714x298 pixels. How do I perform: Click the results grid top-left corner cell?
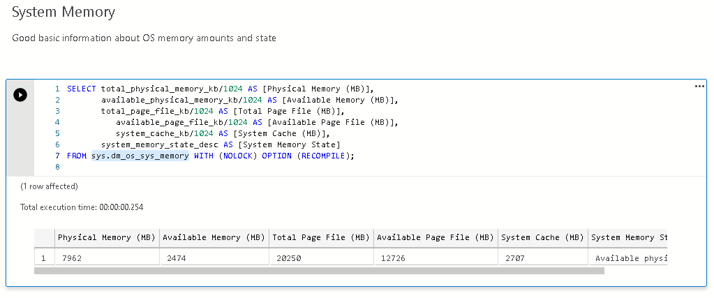pos(44,237)
